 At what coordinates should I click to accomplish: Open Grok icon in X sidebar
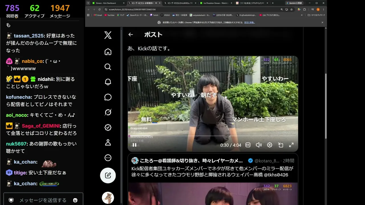click(108, 112)
